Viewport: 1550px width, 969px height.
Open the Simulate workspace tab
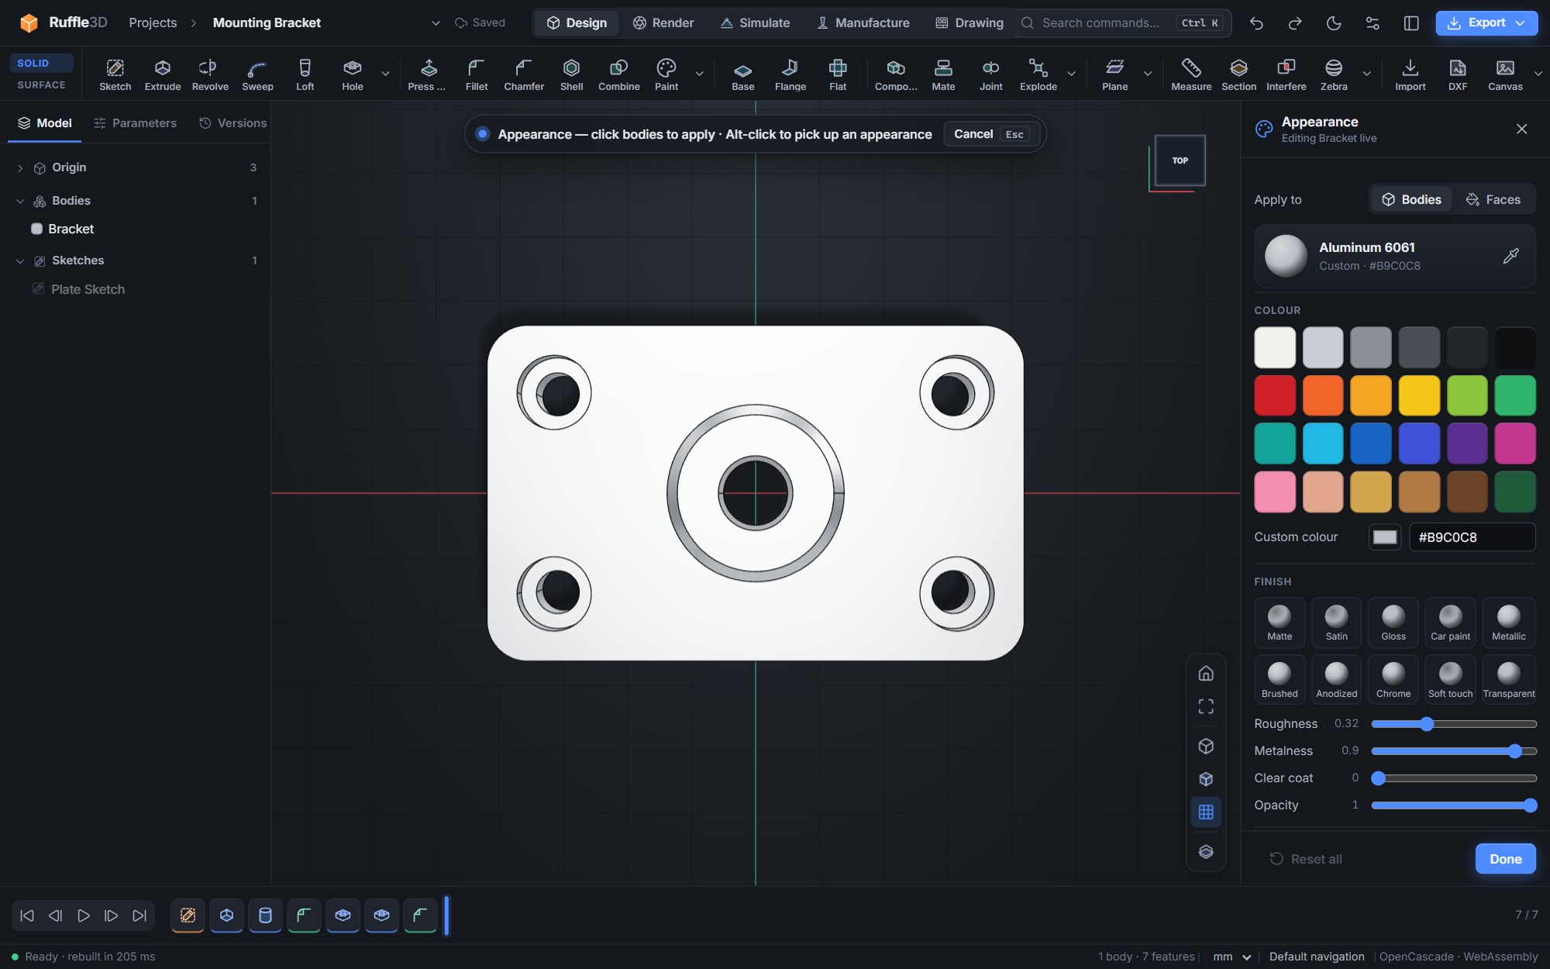(x=755, y=23)
